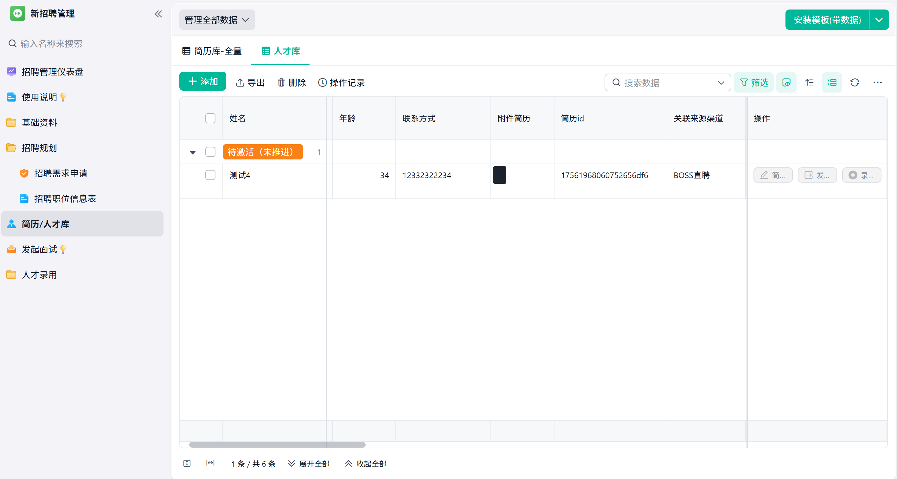Click the 添加 button

203,81
